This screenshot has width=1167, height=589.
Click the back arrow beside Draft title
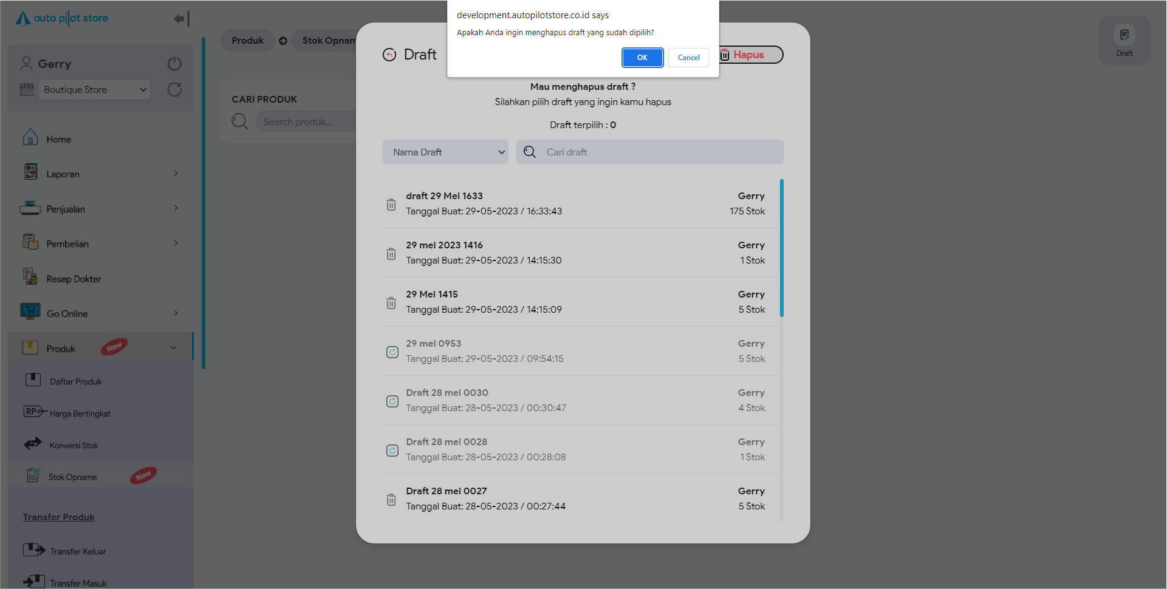389,55
